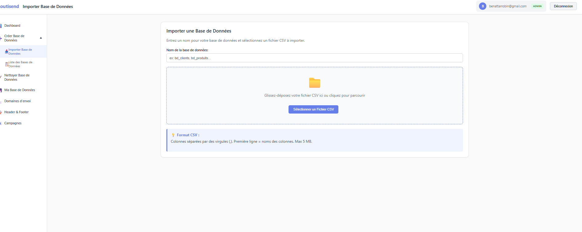Screen dimensions: 582x232
Task: Click the clipboard icon beside Liste des Bases
Action: tap(6, 64)
